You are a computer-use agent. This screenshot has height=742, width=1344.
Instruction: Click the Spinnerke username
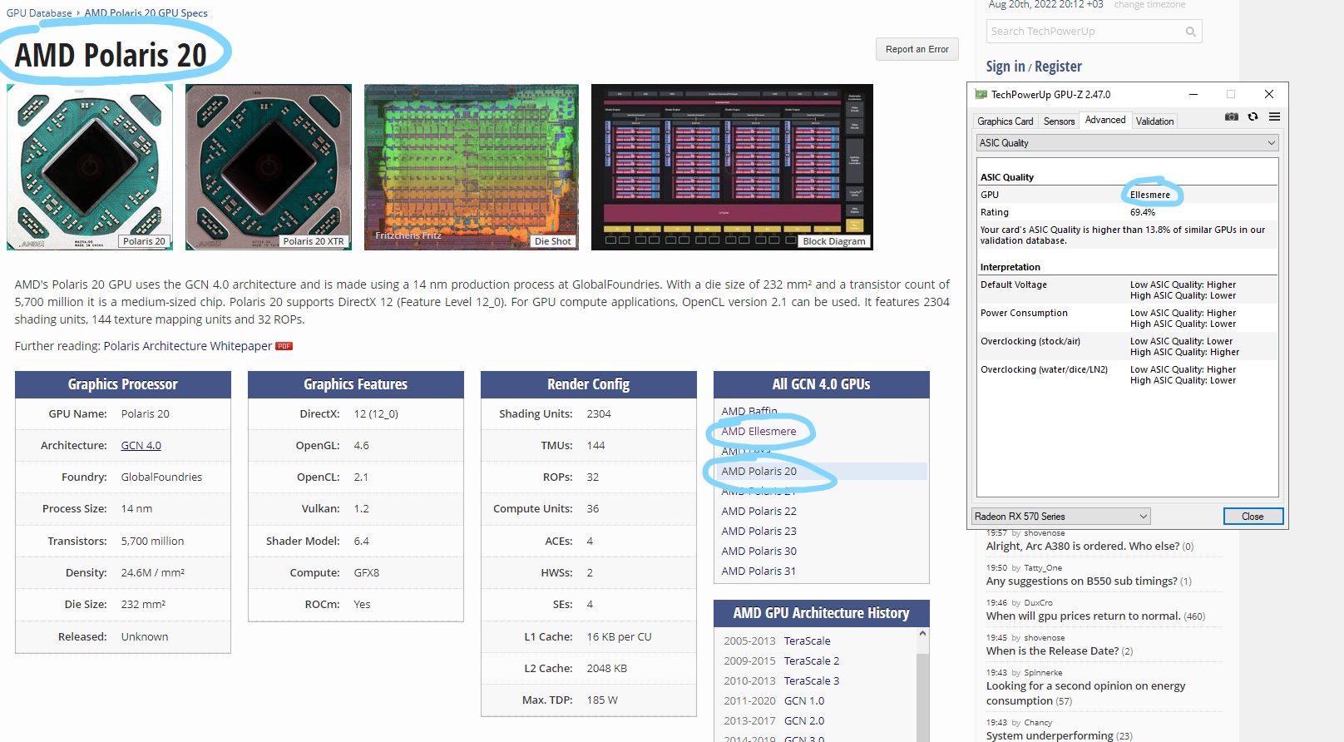(x=1043, y=673)
